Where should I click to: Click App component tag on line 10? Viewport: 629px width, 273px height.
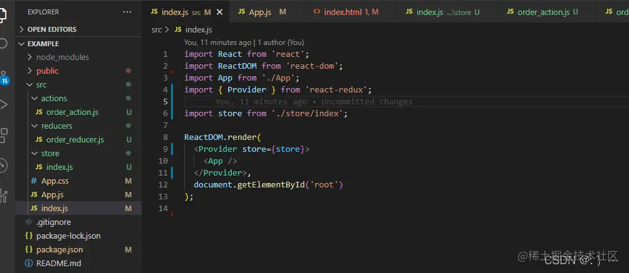coord(221,161)
